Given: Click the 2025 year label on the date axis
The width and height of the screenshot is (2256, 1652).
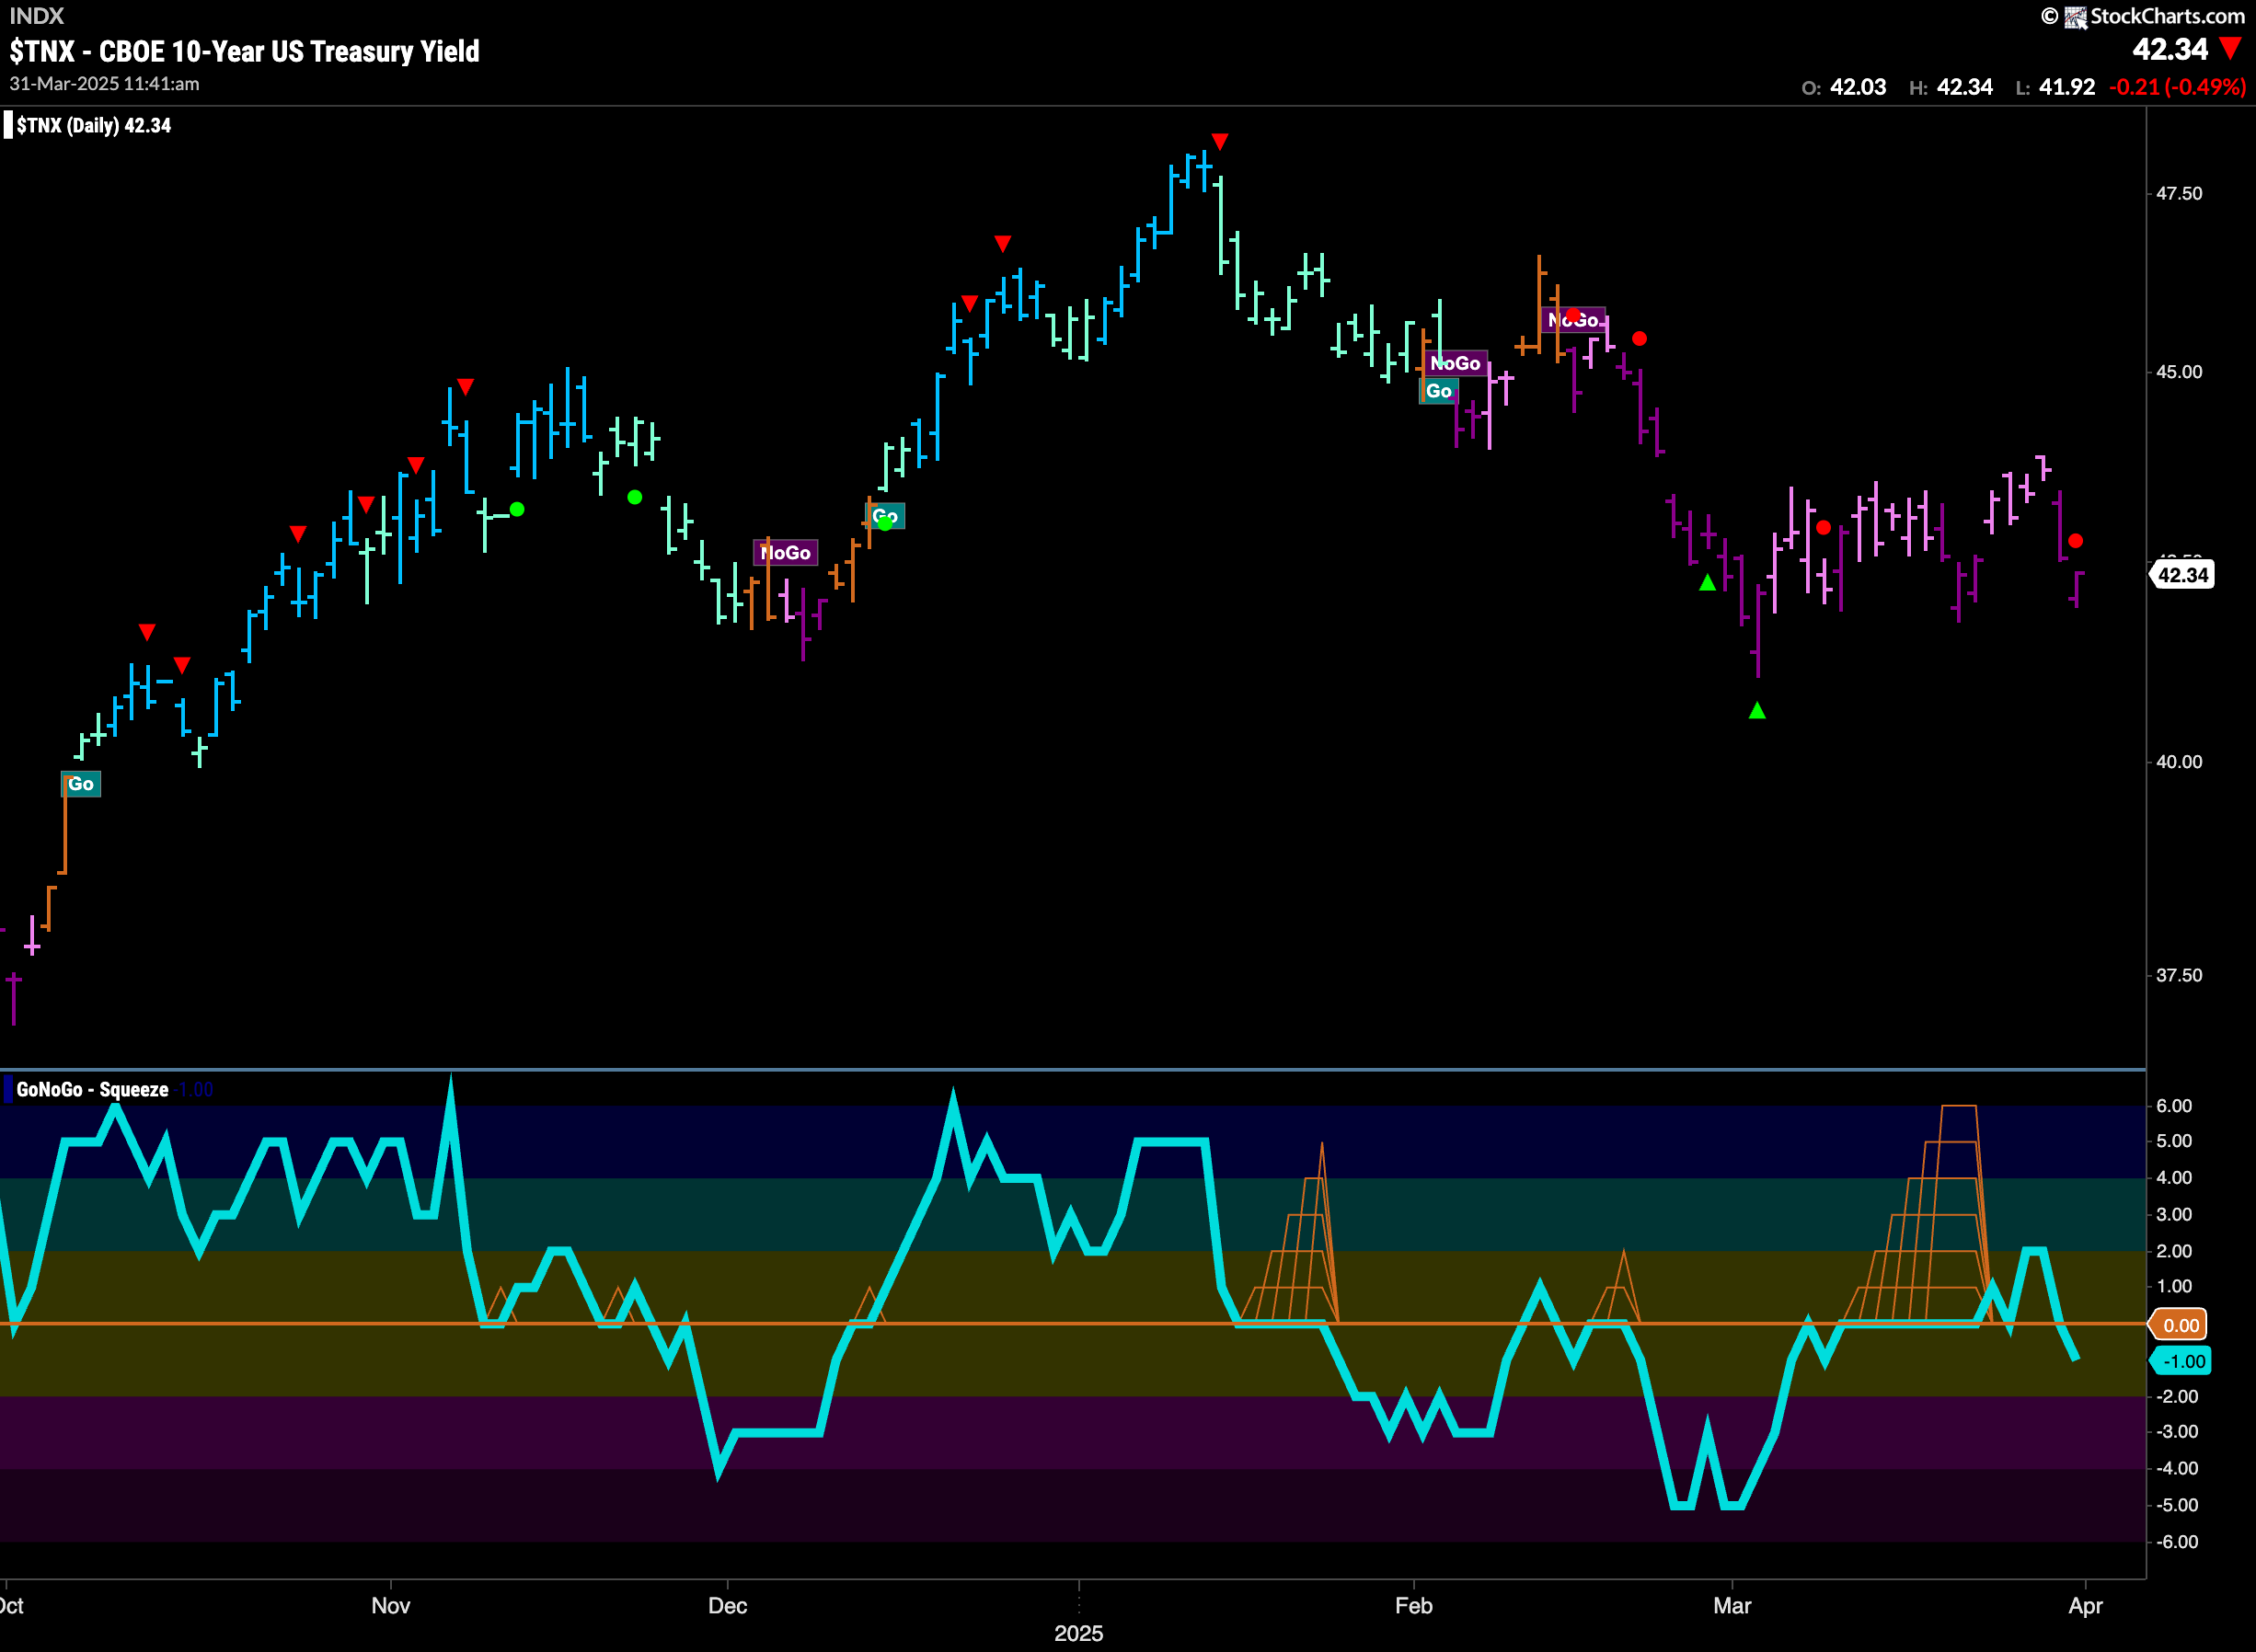Looking at the screenshot, I should pos(1078,1633).
